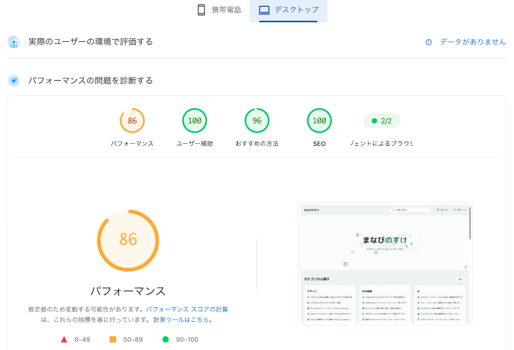Click the ユーザー補助 label
Image resolution: width=514 pixels, height=350 pixels.
[195, 144]
